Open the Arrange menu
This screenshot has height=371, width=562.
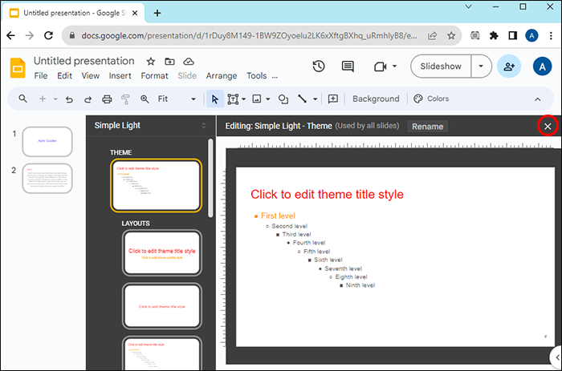222,76
